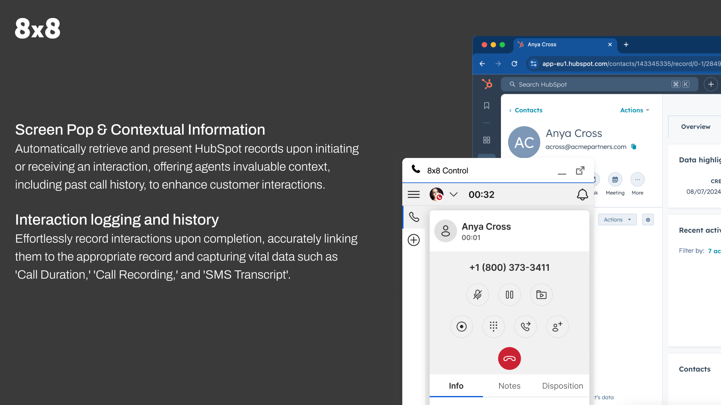Image resolution: width=721 pixels, height=405 pixels.
Task: Open the video folder icon in call controls
Action: (541, 295)
